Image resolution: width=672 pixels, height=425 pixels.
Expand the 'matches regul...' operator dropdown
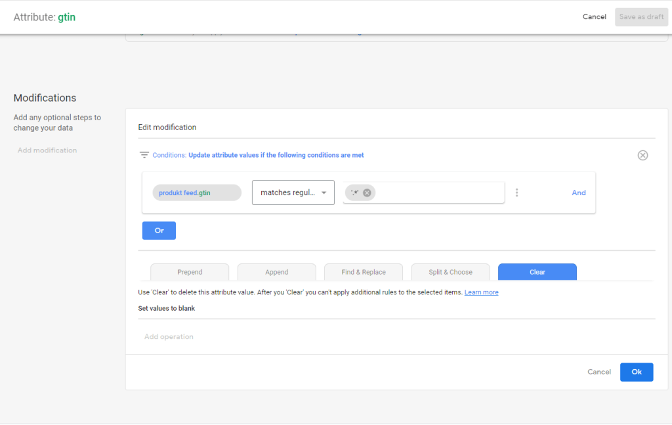tap(293, 192)
